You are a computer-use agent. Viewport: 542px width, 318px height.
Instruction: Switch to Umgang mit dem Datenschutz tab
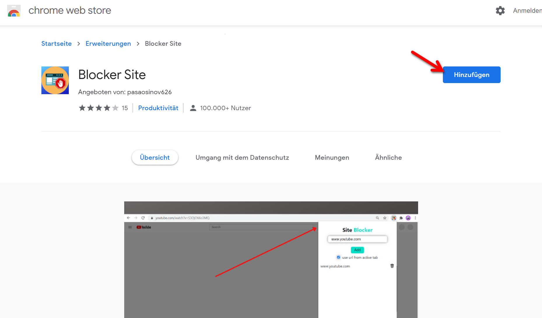(x=242, y=158)
